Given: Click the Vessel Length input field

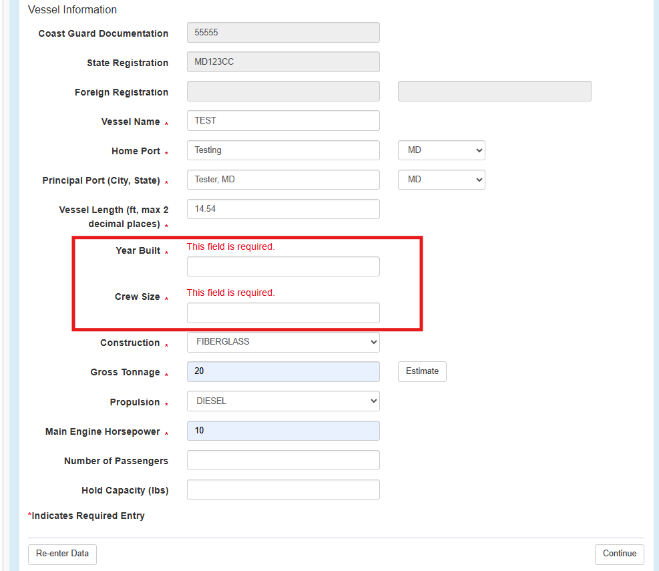Looking at the screenshot, I should pos(283,209).
